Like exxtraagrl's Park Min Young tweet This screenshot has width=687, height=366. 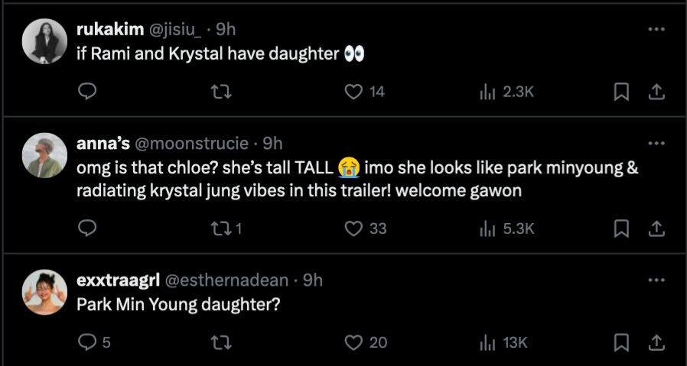click(x=353, y=342)
